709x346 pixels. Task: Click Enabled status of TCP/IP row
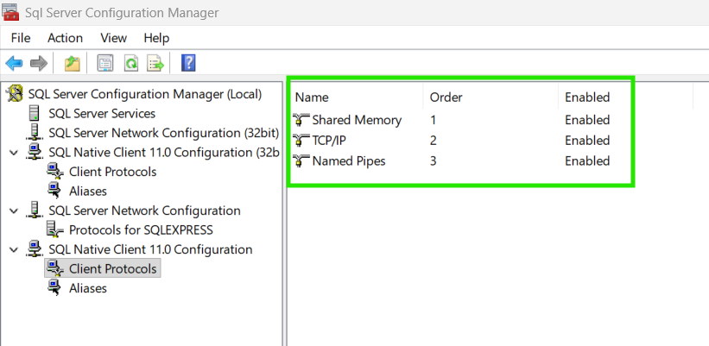click(x=587, y=141)
